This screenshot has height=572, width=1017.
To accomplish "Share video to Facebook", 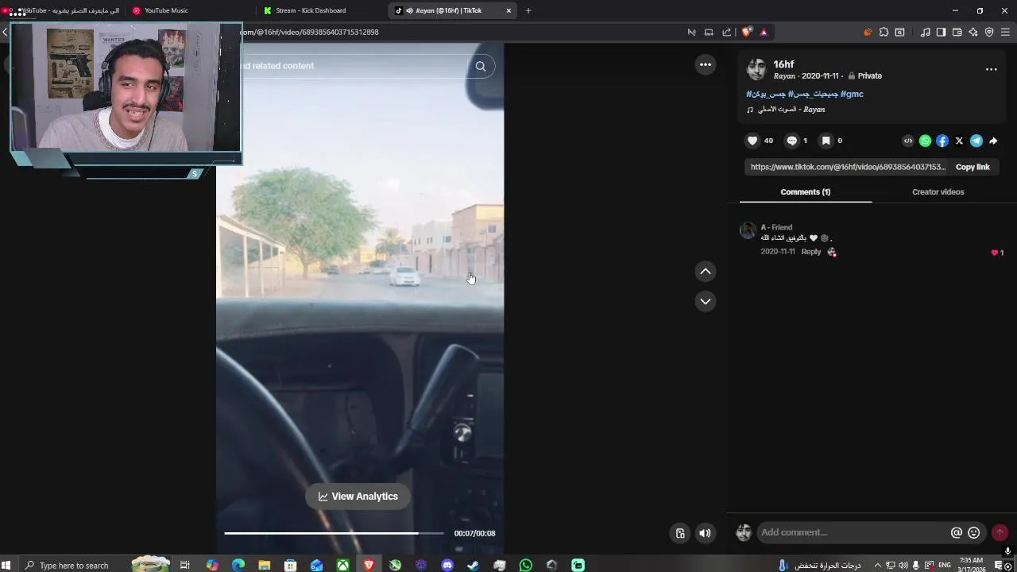I will click(x=942, y=141).
